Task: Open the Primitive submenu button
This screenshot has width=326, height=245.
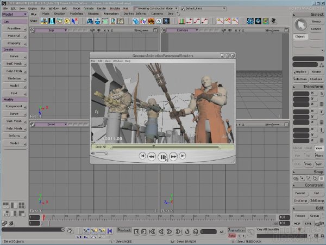Action: click(x=14, y=28)
